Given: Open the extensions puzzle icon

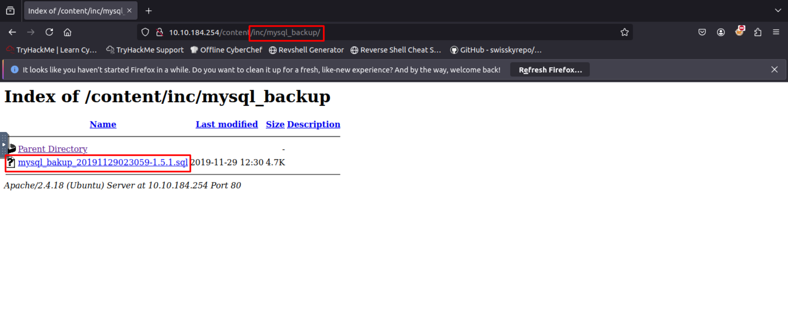Looking at the screenshot, I should pos(758,32).
